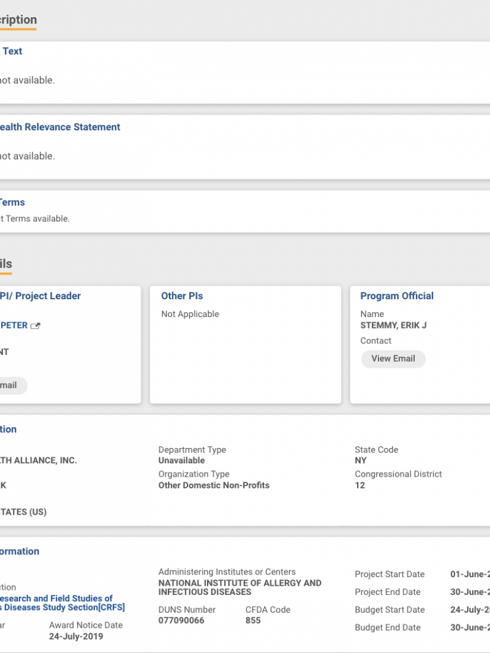Click the Not Applicable text under Other PIs
Viewport: 490px width, 653px height.
pyautogui.click(x=190, y=314)
